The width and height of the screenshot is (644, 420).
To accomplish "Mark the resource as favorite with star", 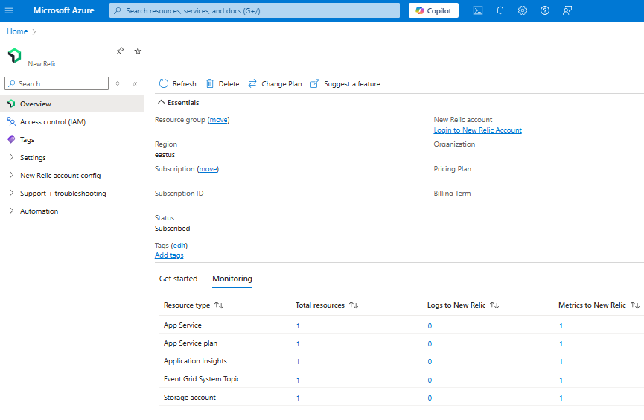I will pyautogui.click(x=138, y=51).
